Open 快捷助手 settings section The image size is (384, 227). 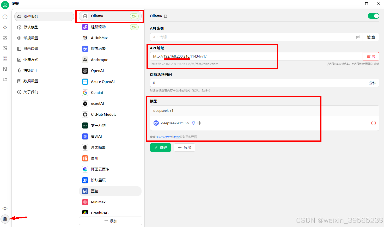(44, 71)
